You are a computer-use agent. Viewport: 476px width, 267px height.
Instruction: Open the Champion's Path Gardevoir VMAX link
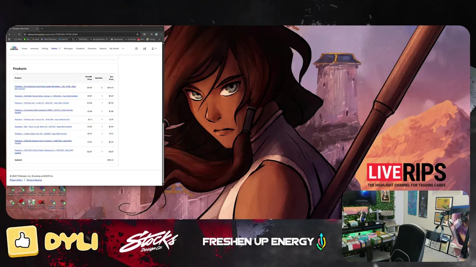pyautogui.click(x=44, y=111)
